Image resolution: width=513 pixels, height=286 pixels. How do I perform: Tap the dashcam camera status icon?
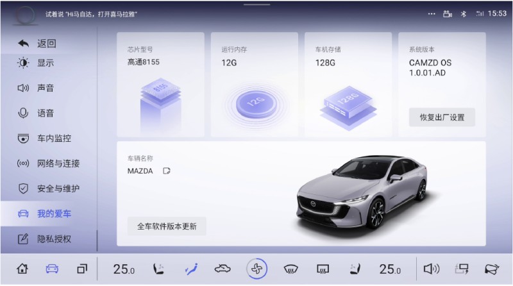tap(447, 13)
